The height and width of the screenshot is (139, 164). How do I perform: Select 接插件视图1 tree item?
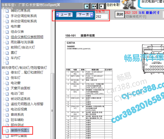(x=20, y=130)
